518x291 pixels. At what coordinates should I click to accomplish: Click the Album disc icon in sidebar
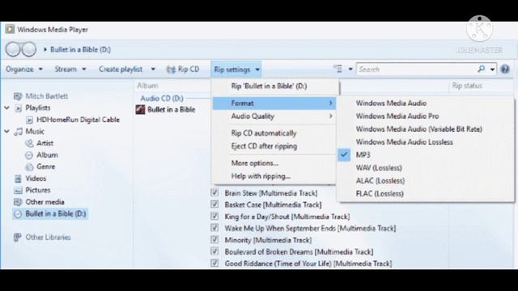(29, 155)
